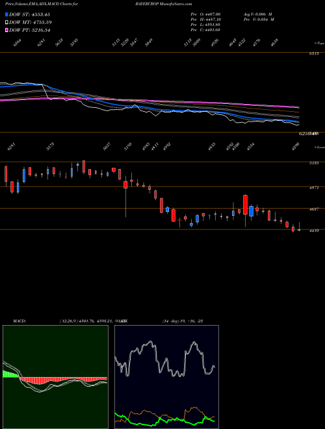The width and height of the screenshot is (325, 429).
Task: Click the green line in ADX panel
Action: point(164,420)
